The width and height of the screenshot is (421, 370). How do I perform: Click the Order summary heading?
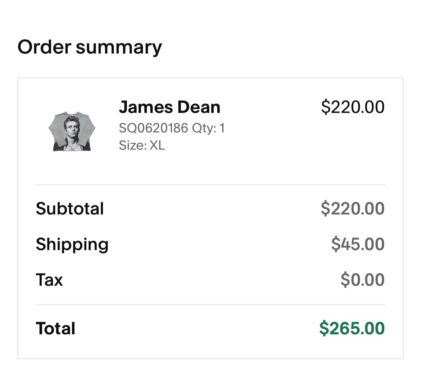coord(90,47)
